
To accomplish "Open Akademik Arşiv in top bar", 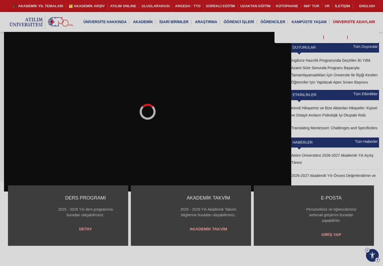I will (x=87, y=6).
